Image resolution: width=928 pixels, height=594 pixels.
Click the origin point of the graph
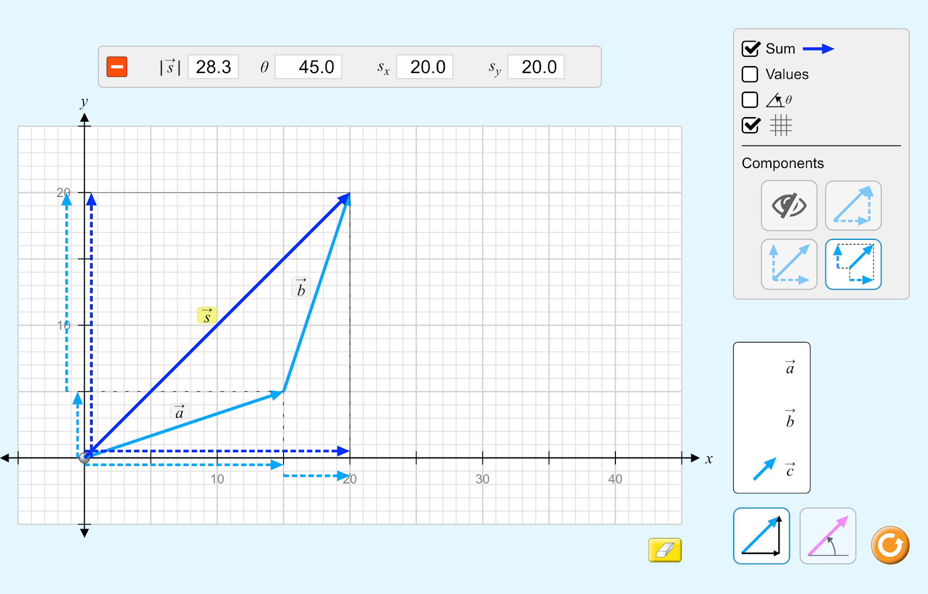(85, 458)
